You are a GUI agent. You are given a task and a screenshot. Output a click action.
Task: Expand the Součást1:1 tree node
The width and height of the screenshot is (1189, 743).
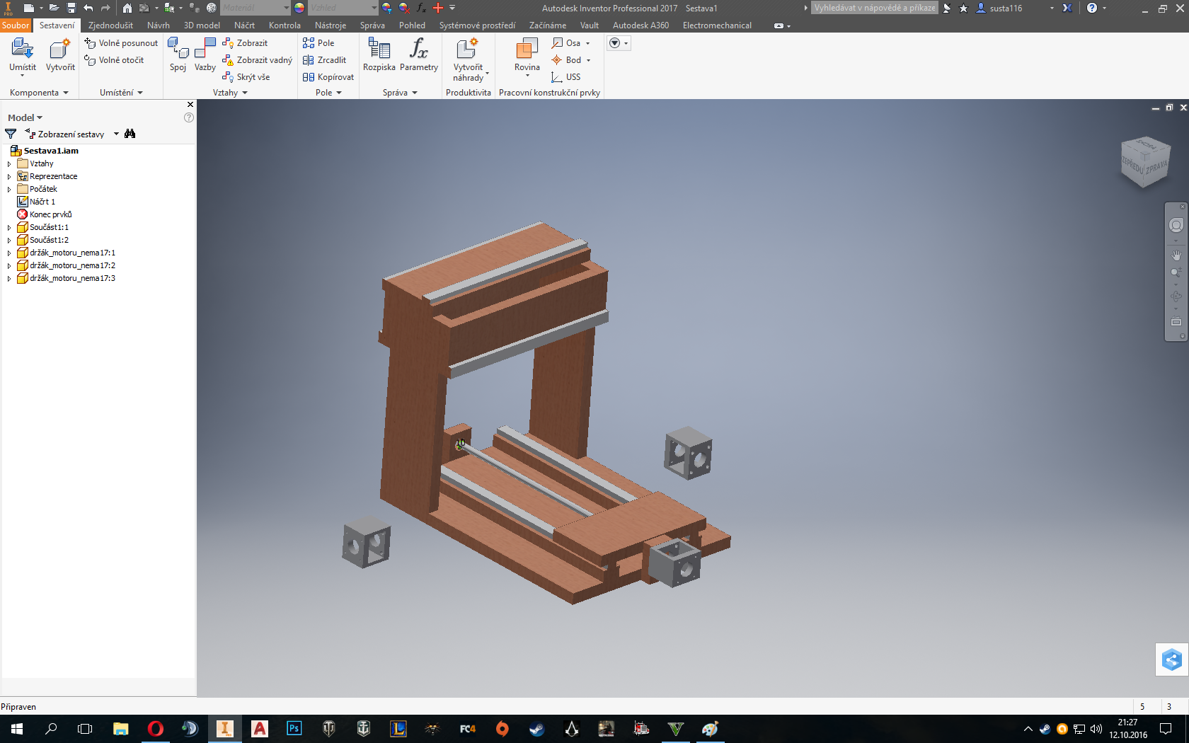click(x=9, y=228)
